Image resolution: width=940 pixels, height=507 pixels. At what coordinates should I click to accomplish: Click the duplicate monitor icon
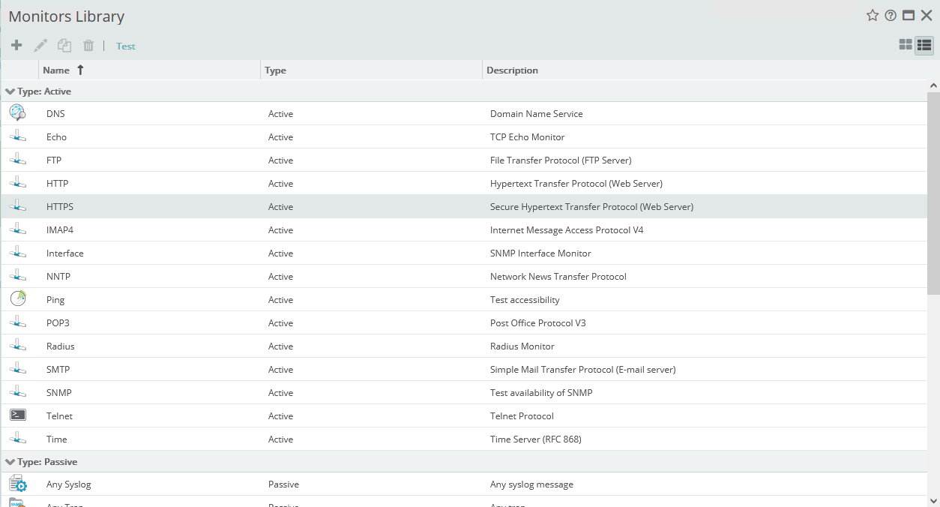tap(64, 45)
